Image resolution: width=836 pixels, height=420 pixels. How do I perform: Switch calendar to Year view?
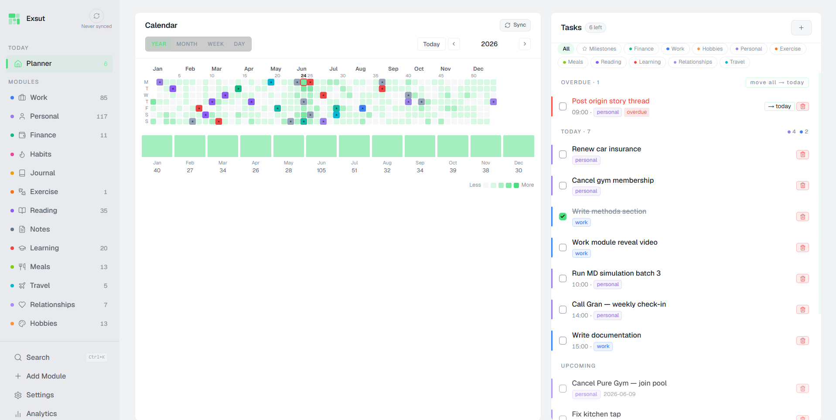pyautogui.click(x=159, y=44)
